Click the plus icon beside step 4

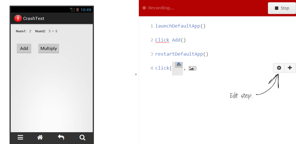pyautogui.click(x=290, y=68)
